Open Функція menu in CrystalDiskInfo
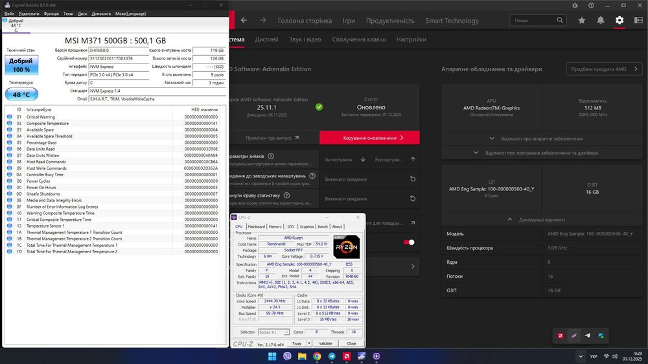The width and height of the screenshot is (648, 364). pos(51,14)
